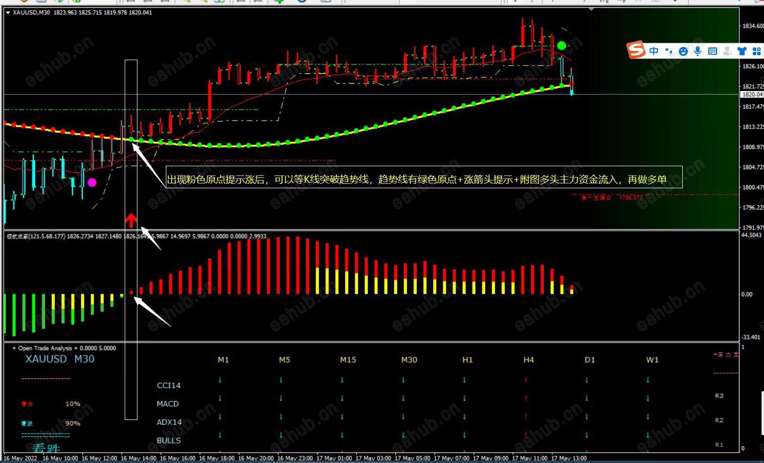
Task: Click BULLS arrow in D1 column
Action: (587, 435)
